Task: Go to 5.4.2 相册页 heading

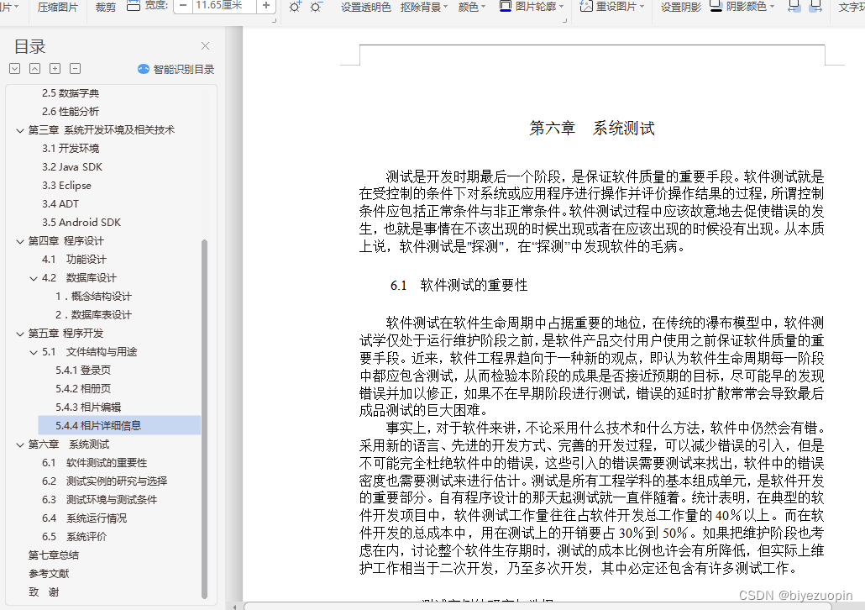Action: (83, 389)
